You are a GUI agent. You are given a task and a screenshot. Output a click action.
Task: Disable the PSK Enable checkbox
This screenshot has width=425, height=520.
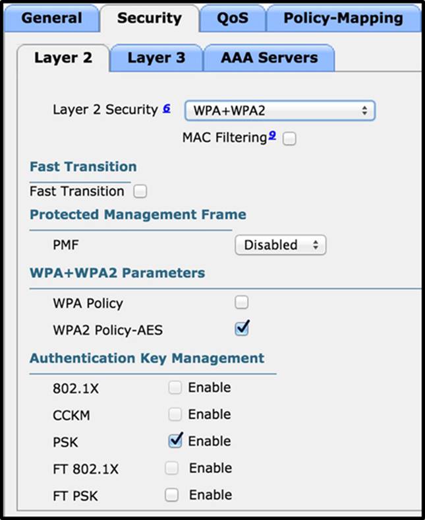coord(175,441)
